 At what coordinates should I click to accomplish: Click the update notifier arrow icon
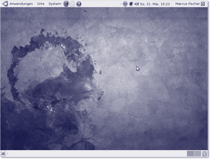coord(125,4)
